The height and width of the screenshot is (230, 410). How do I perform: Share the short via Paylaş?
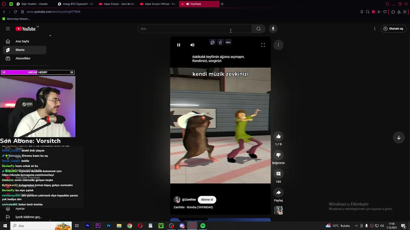click(278, 193)
